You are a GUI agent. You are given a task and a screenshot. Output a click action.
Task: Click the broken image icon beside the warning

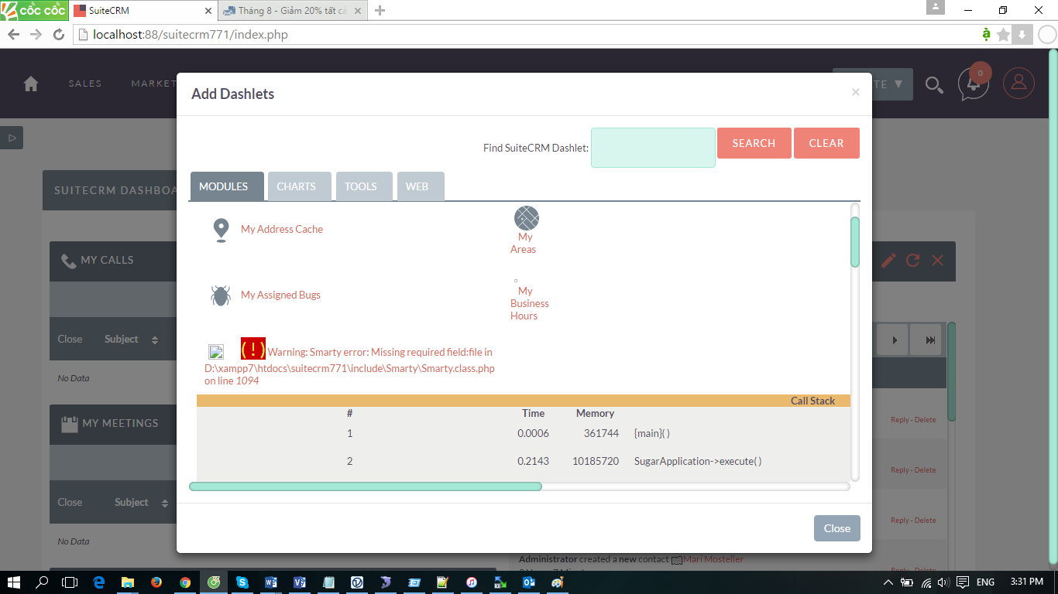pos(216,352)
